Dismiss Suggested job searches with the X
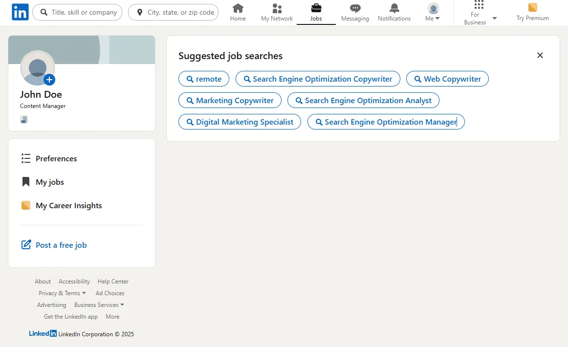568x347 pixels. (540, 55)
